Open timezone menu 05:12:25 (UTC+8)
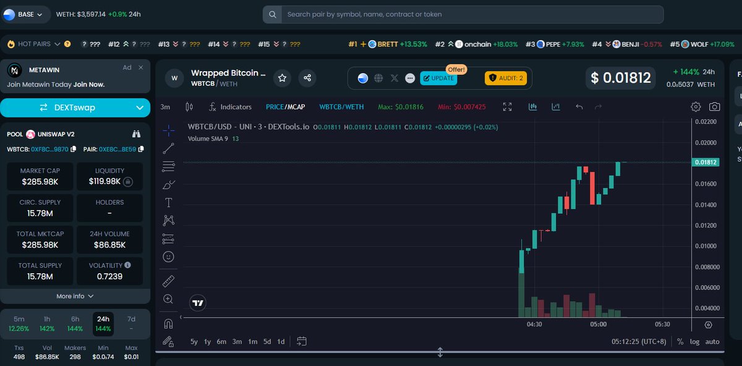This screenshot has width=742, height=366. [639, 341]
